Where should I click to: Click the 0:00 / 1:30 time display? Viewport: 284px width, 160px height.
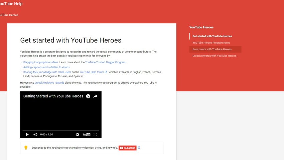click(x=46, y=135)
